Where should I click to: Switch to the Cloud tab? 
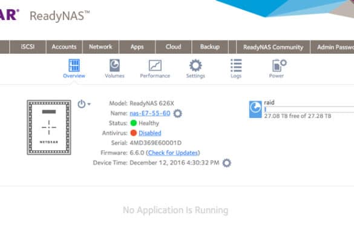pyautogui.click(x=174, y=47)
